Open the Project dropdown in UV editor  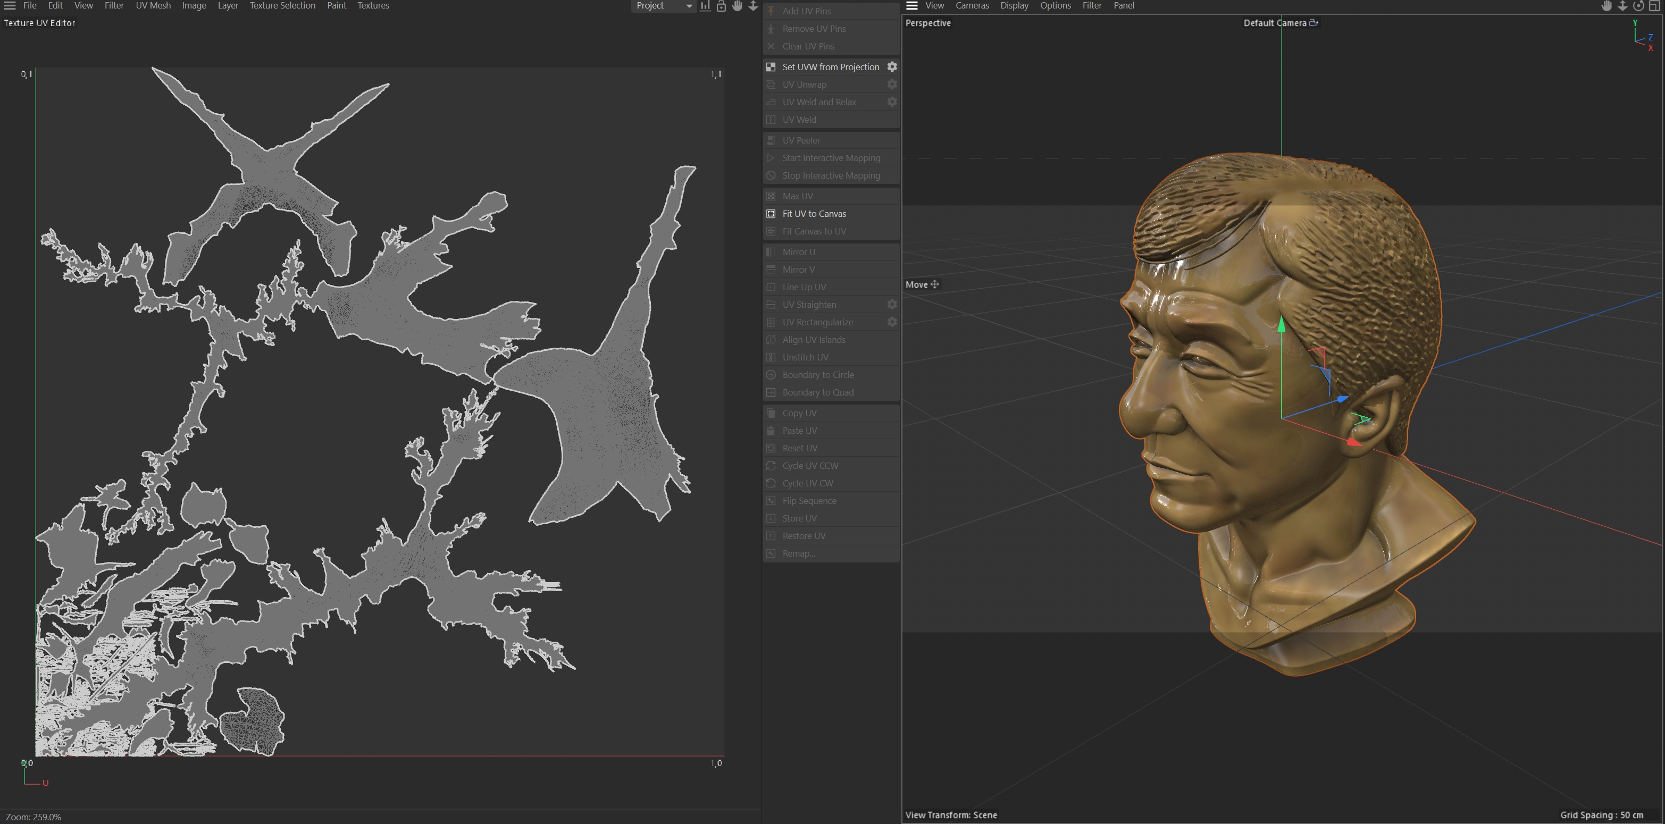[x=663, y=6]
